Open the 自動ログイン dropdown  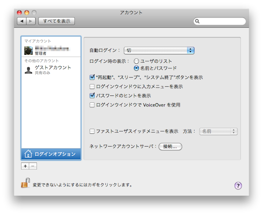159,50
